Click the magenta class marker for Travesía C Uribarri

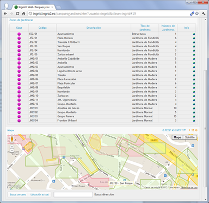tap(19, 42)
